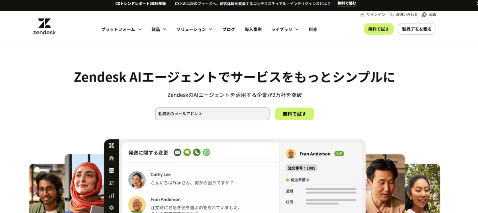Expand the 製品 dropdown menu
Viewport: 478px width, 213px height.
pos(159,29)
